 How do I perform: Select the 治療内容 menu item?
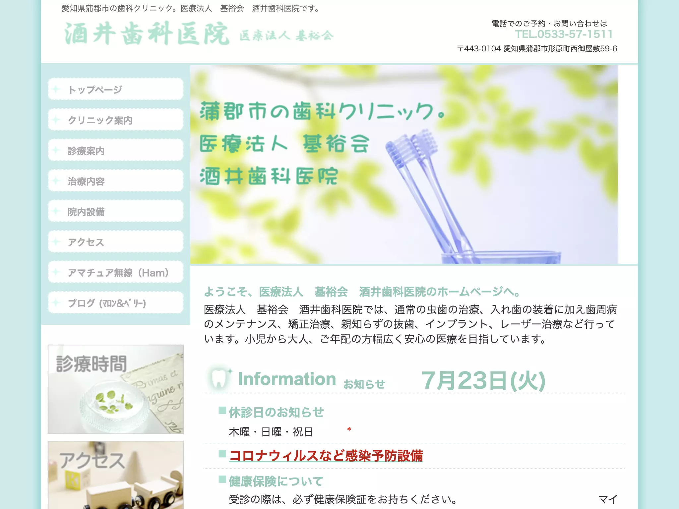(115, 181)
